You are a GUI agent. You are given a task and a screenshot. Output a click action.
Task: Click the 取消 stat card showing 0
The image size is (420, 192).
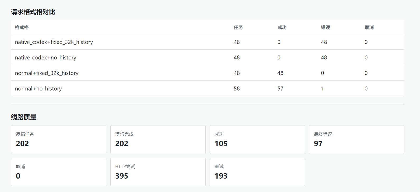point(59,172)
